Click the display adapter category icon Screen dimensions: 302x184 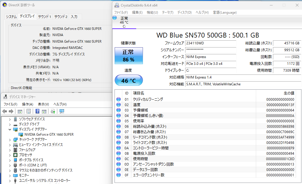15,129
